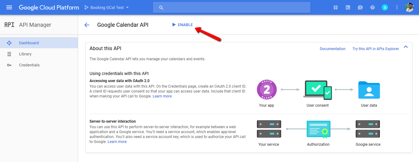Open the send feedback icon
Viewport: 419px width, 162px height.
point(360,7)
